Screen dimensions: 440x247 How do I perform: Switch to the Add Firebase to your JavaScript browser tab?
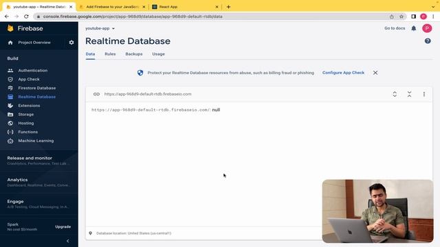[x=112, y=7]
